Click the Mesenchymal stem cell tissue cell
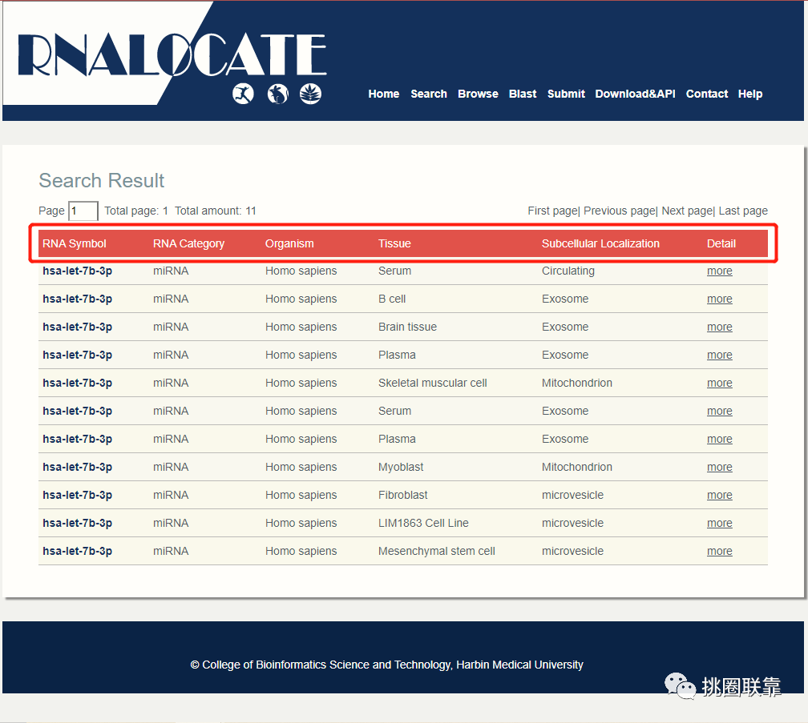 point(436,551)
